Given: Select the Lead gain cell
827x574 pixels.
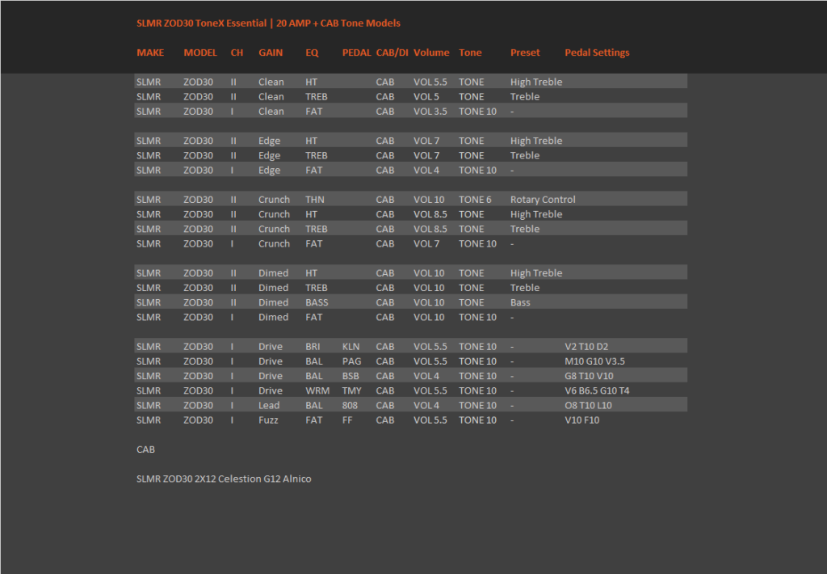Looking at the screenshot, I should (x=269, y=406).
